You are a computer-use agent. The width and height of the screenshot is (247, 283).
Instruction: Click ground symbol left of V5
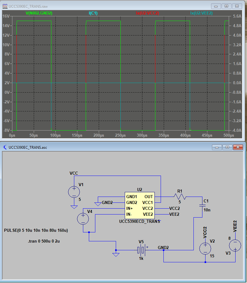click(x=116, y=255)
